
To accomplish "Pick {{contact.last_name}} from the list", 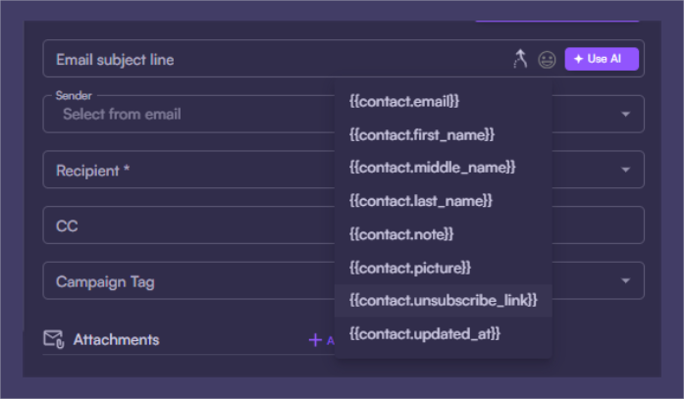I will (421, 200).
